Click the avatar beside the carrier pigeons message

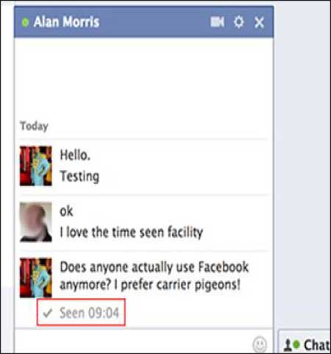click(x=36, y=277)
